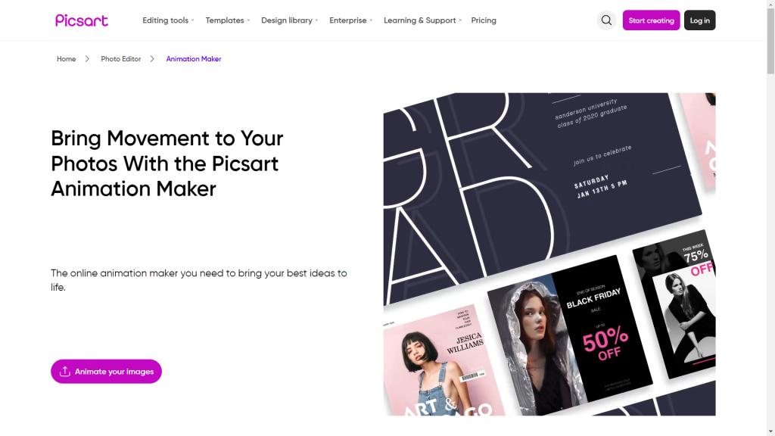Click the upload icon in Animate button
Viewport: 775px width, 436px height.
point(65,371)
